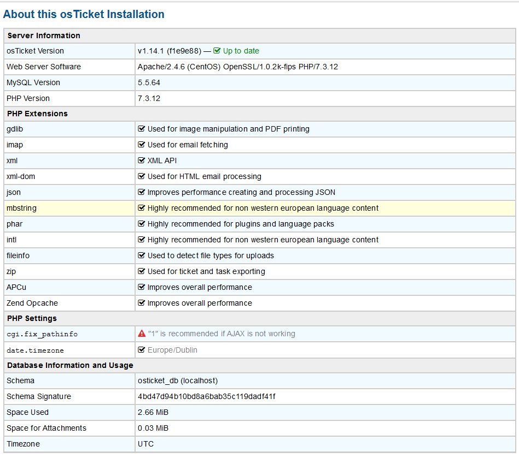Click the MySQL version value "5.5.64"
The width and height of the screenshot is (519, 458).
click(x=149, y=82)
